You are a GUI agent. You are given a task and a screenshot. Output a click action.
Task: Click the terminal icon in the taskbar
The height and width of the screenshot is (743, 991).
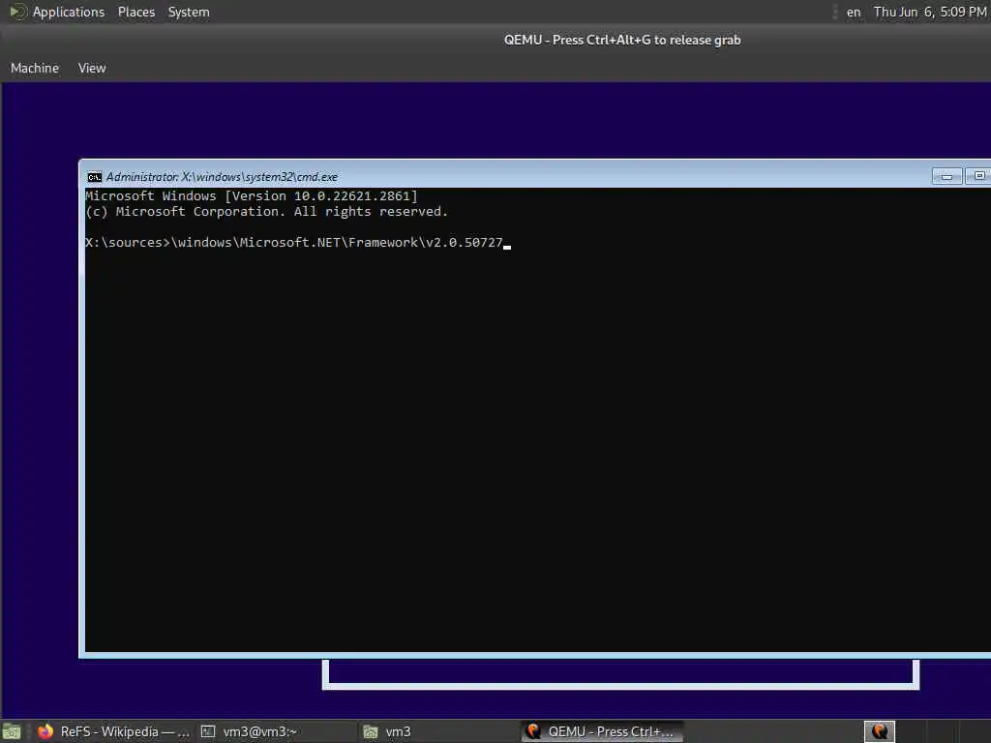coord(208,731)
